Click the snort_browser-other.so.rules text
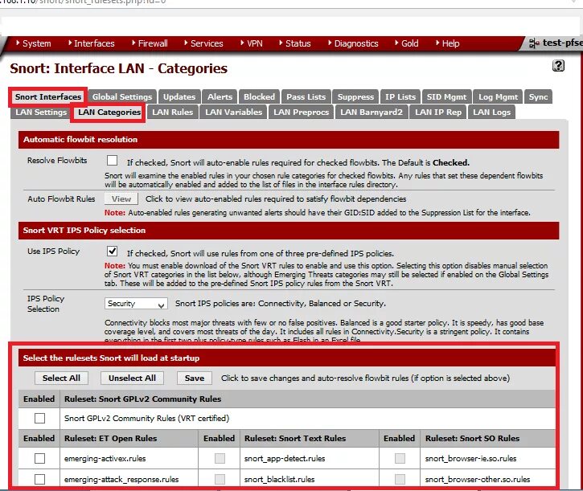The width and height of the screenshot is (583, 491). point(478,480)
